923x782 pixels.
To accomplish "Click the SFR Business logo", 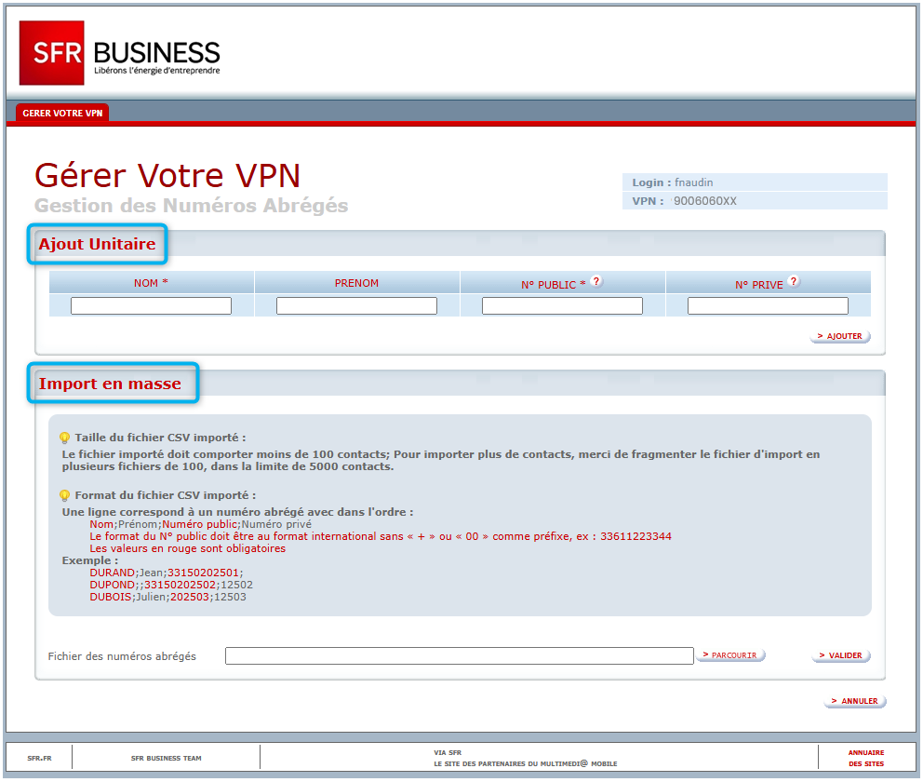I will pos(120,53).
